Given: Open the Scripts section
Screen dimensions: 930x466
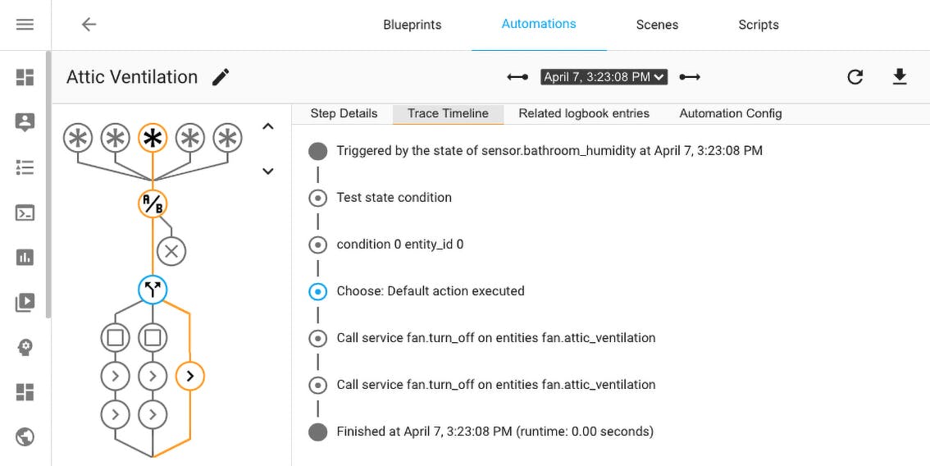Looking at the screenshot, I should click(759, 25).
